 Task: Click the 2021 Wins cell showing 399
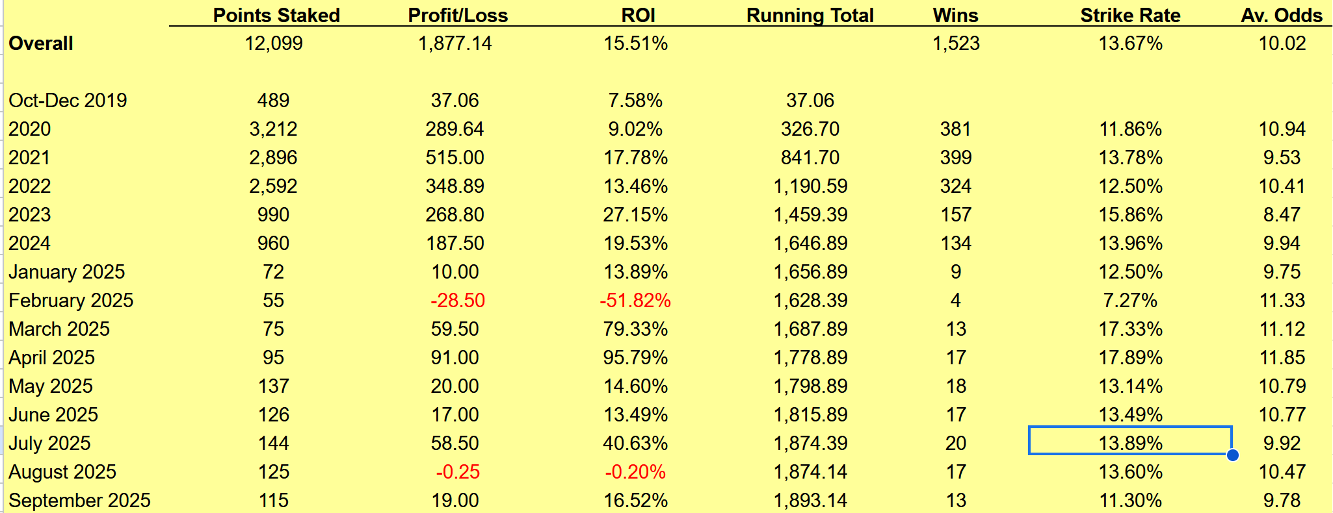click(955, 157)
